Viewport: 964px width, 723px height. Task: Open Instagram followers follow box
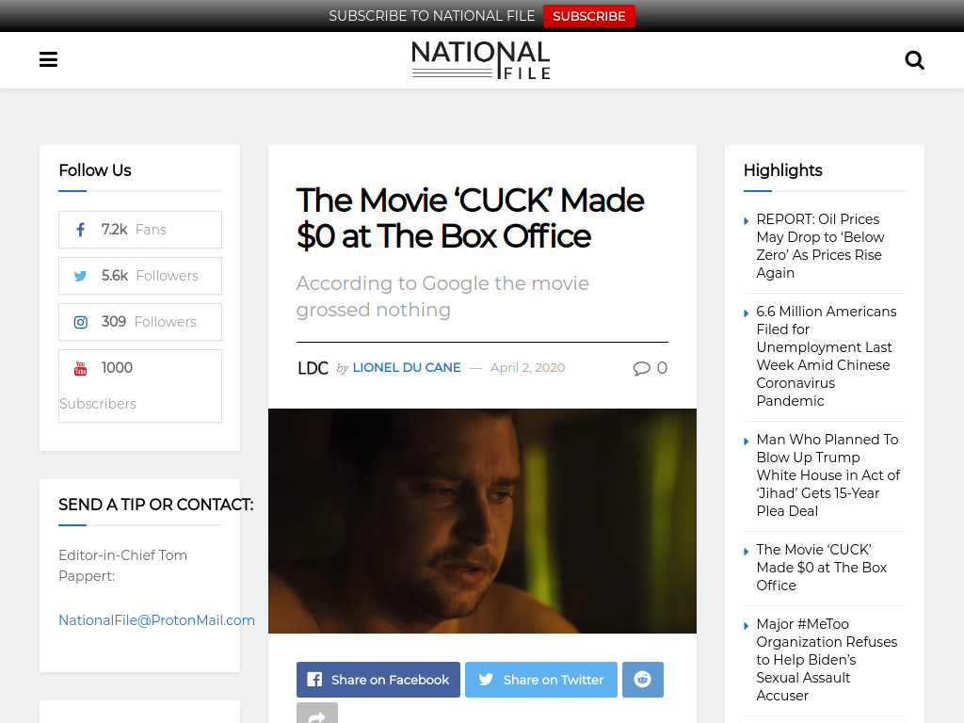[x=140, y=322]
